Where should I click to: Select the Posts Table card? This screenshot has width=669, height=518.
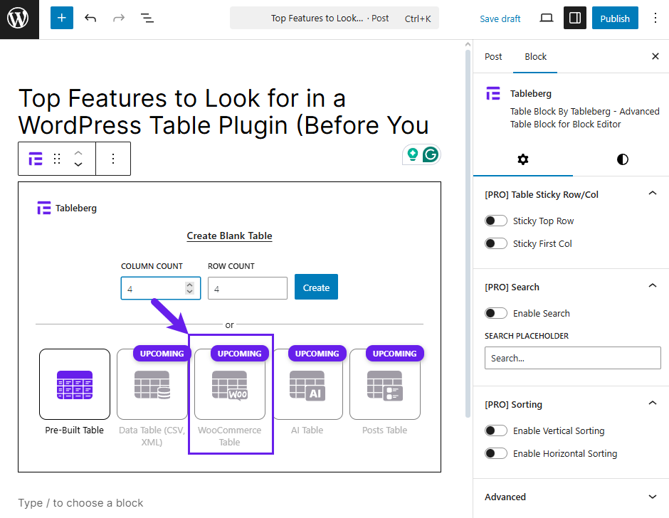pyautogui.click(x=385, y=384)
